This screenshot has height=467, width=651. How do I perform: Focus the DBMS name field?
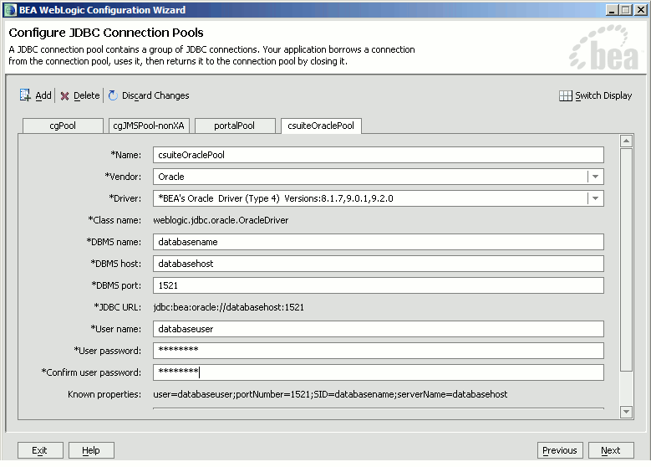379,242
